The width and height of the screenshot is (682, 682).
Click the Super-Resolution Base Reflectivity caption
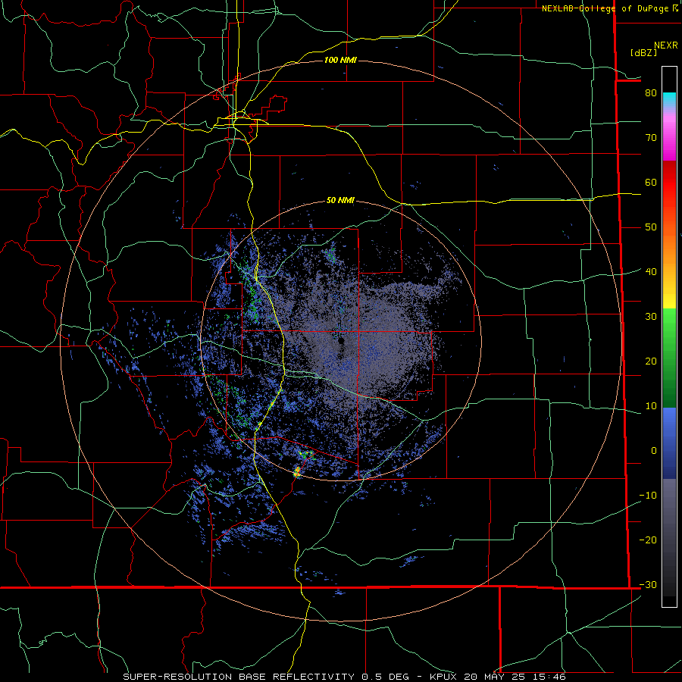click(344, 677)
